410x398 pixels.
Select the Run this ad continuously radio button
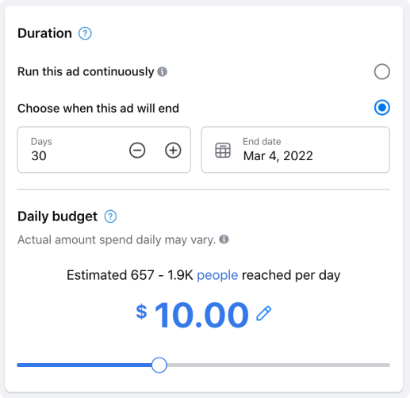(382, 71)
